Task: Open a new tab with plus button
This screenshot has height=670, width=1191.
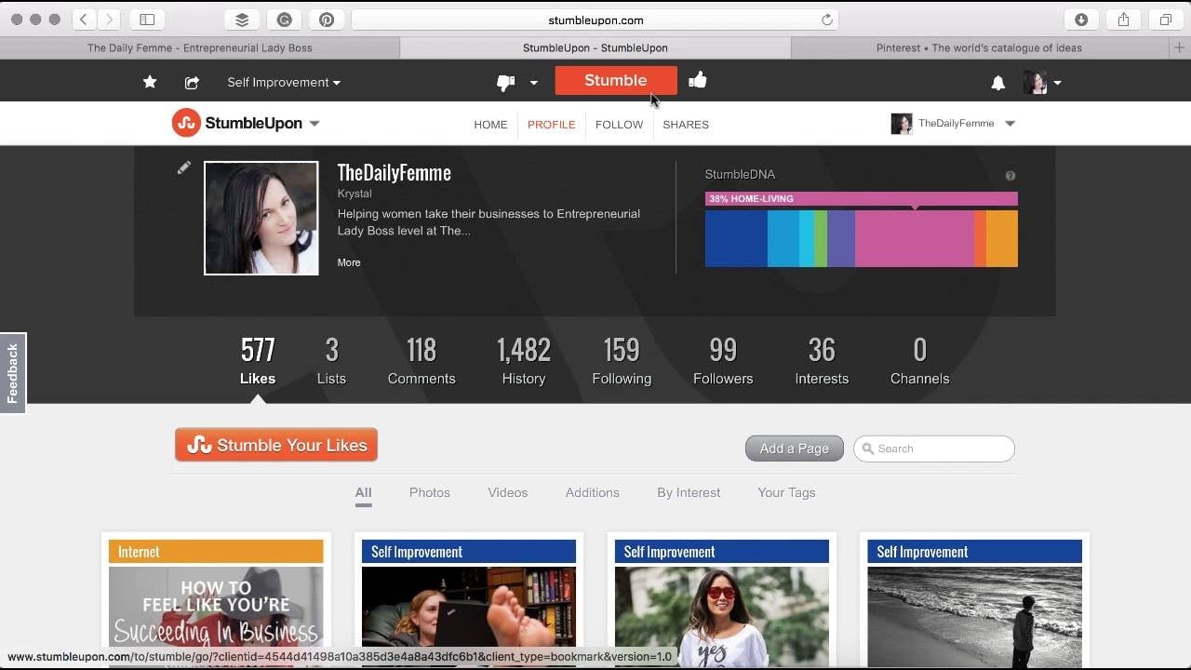Action: (x=1180, y=47)
